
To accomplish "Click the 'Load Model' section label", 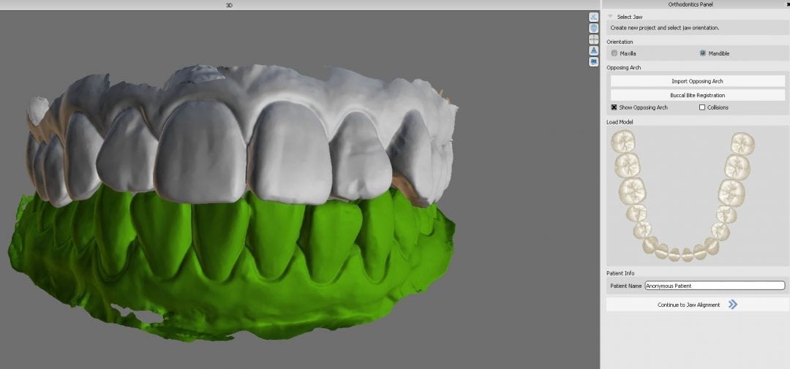I will (620, 122).
